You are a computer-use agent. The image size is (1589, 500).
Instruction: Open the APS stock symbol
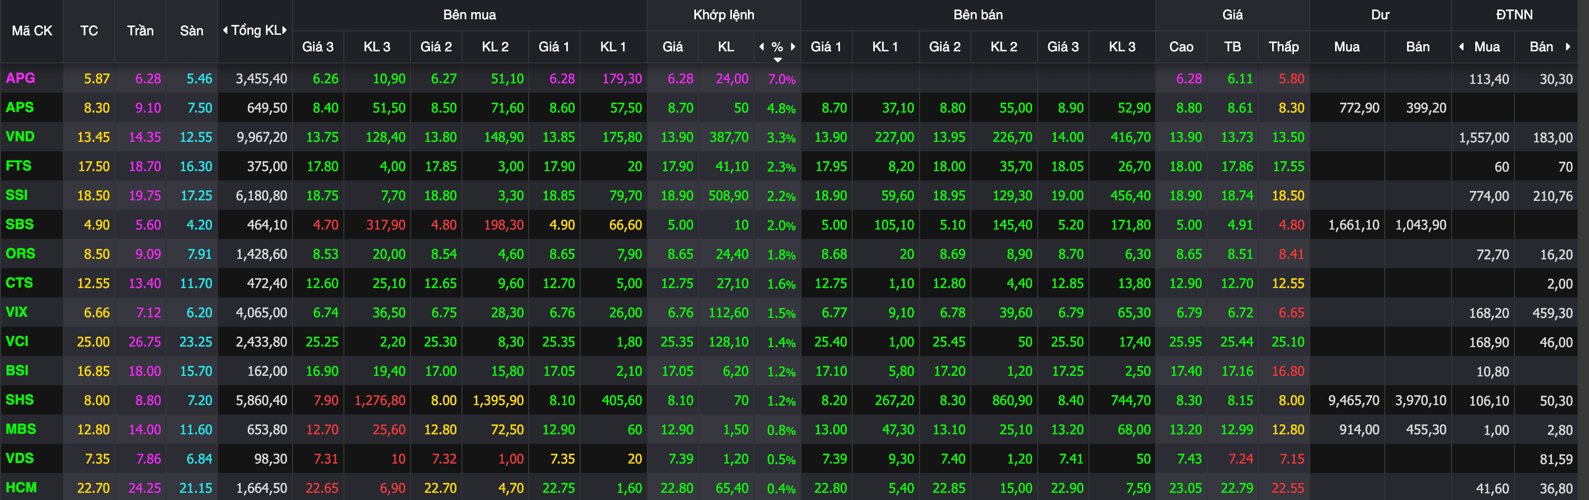pos(20,107)
